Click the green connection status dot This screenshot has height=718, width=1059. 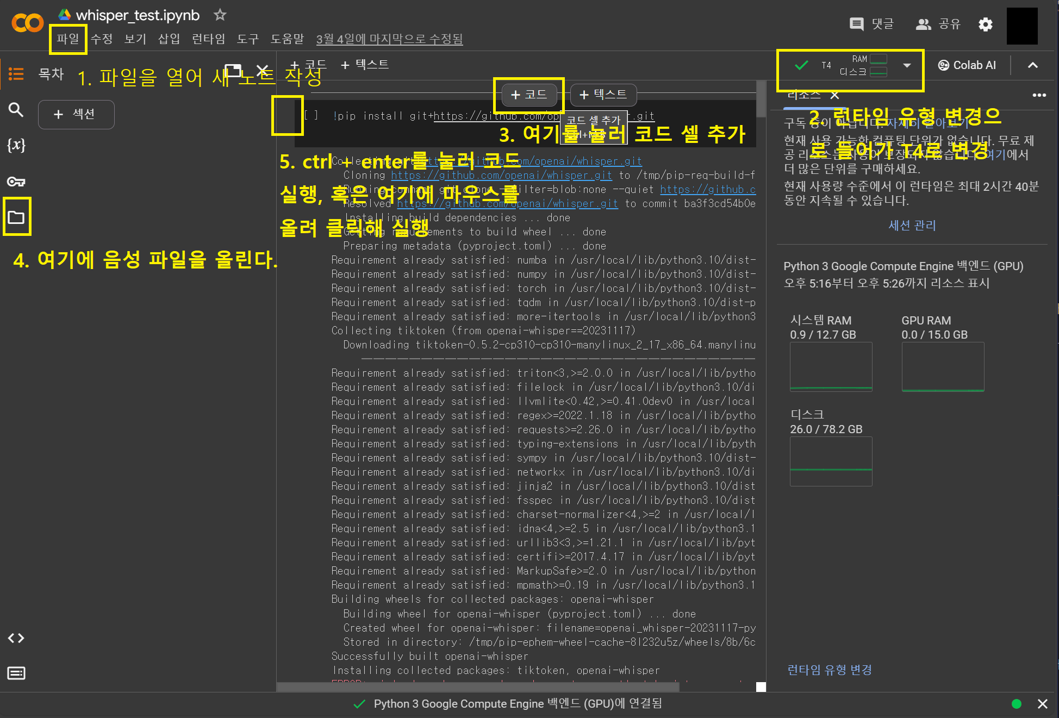point(1016,704)
